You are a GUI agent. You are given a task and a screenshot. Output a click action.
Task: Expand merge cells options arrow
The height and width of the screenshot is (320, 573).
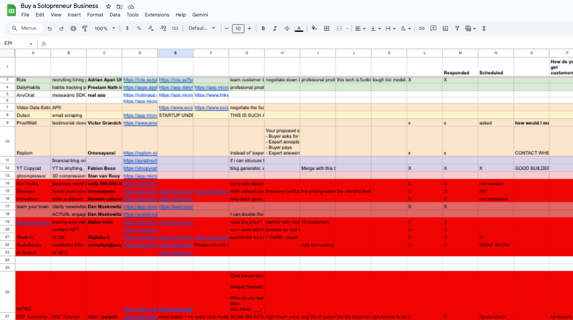[x=347, y=29]
